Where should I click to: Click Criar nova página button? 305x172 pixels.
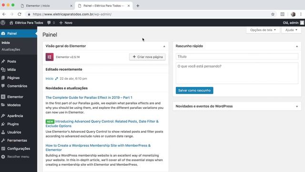coord(147,57)
